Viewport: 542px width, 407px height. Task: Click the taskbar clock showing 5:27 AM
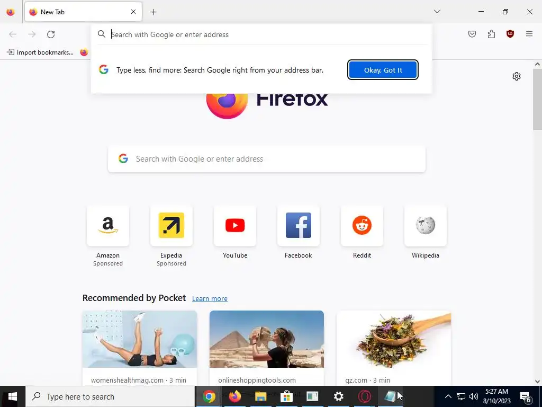pyautogui.click(x=496, y=396)
